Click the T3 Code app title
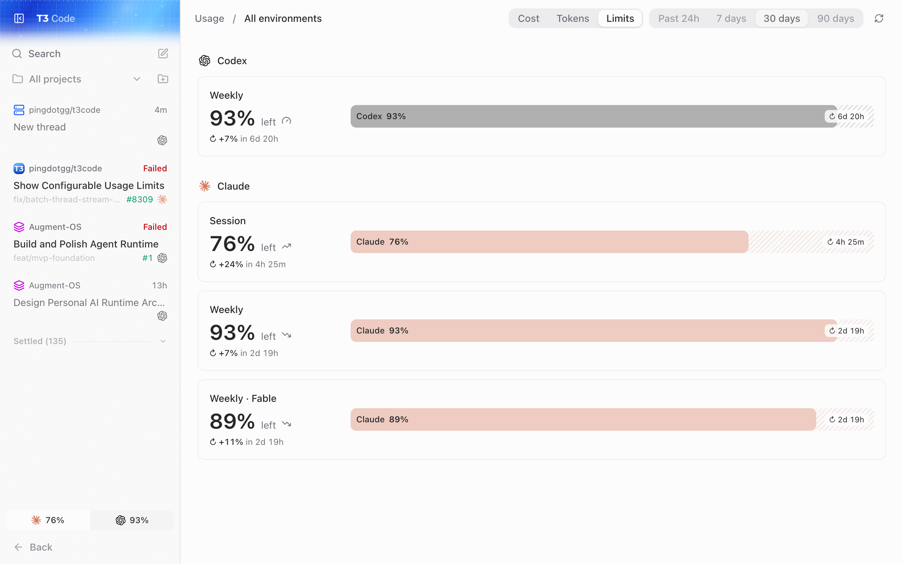This screenshot has width=903, height=564. 56,18
